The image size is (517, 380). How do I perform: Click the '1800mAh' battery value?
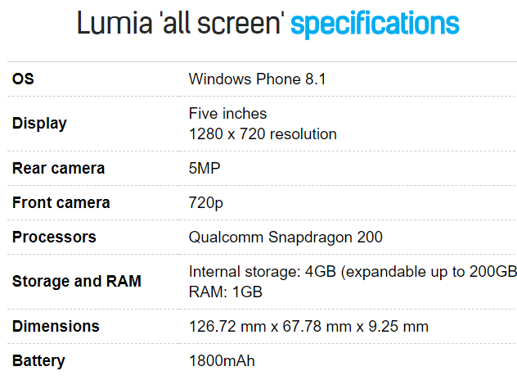click(222, 361)
